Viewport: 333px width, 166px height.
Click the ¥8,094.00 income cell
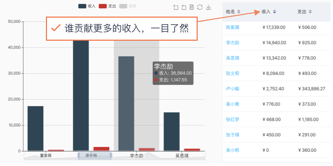click(x=273, y=74)
